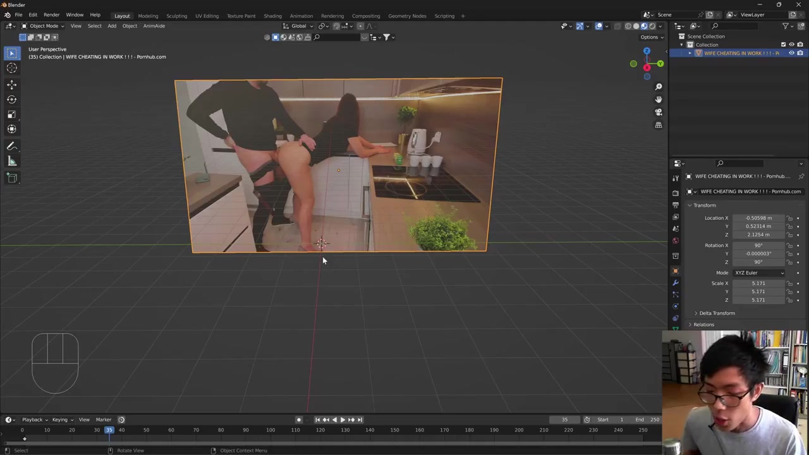Image resolution: width=809 pixels, height=455 pixels.
Task: Enable auto keying record button
Action: tap(299, 420)
